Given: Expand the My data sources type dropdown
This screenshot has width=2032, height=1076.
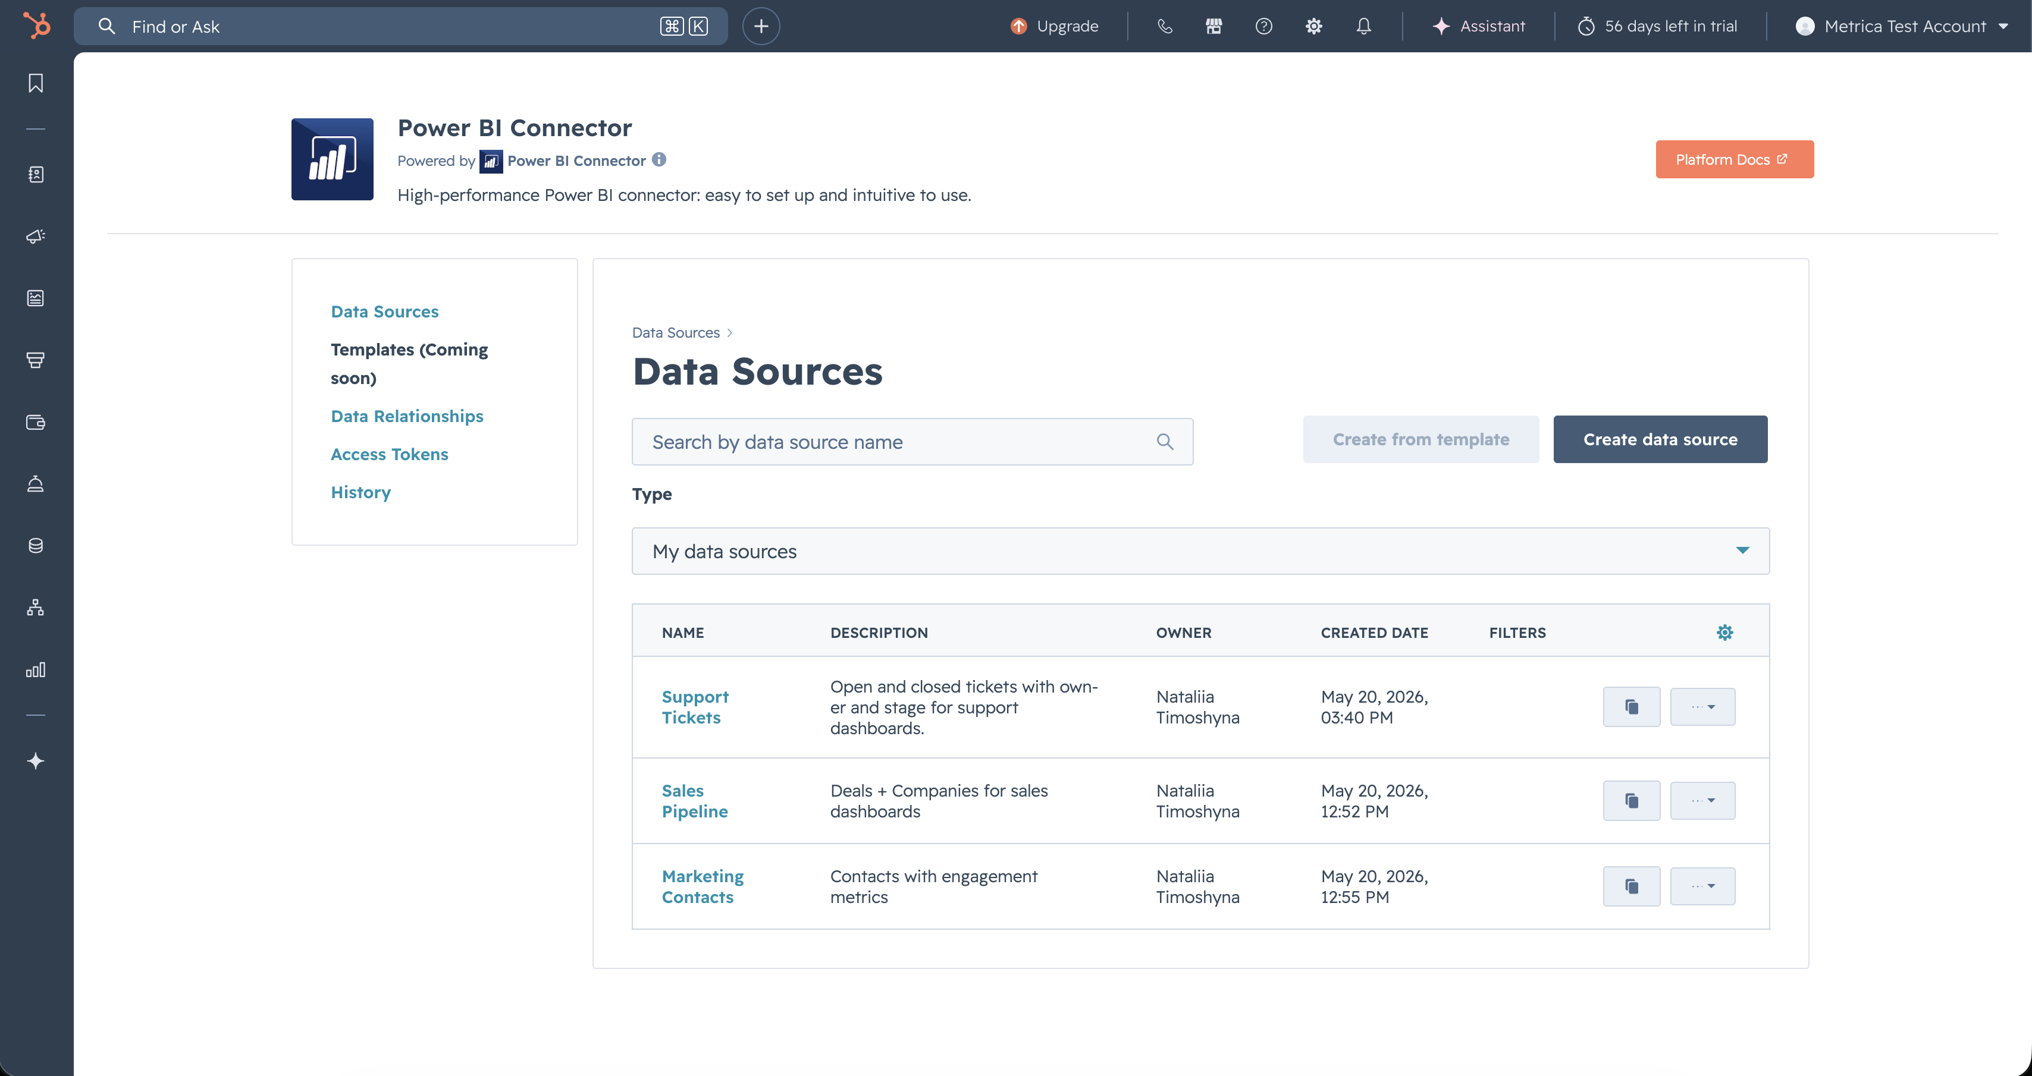Looking at the screenshot, I should coord(1200,551).
